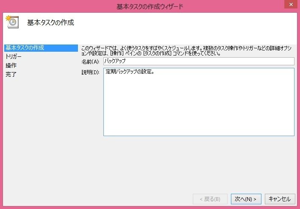This screenshot has height=209, width=300.
Task: Close the wizard window with X
Action: [291, 4]
